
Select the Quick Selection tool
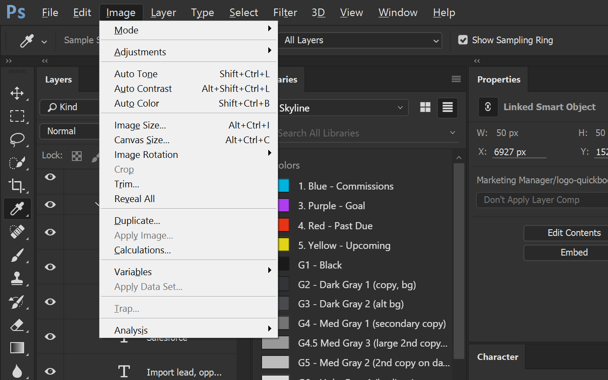pyautogui.click(x=17, y=162)
